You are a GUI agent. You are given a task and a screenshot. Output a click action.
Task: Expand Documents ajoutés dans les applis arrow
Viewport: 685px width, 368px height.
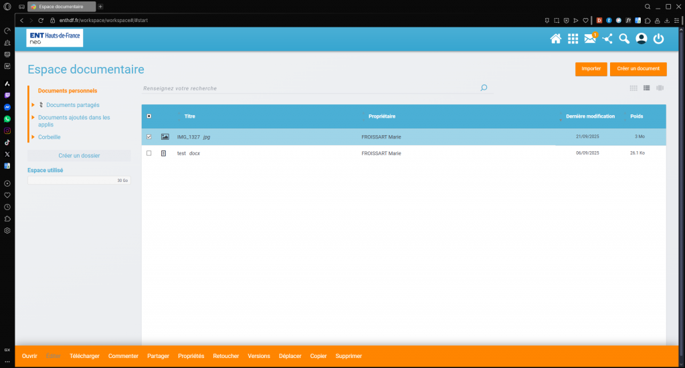33,118
